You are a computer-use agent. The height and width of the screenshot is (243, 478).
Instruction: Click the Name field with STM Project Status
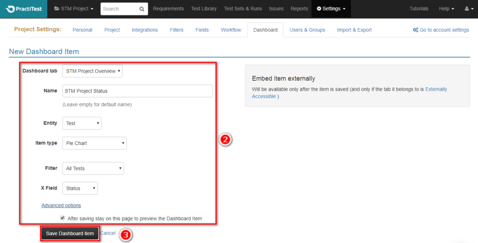138,91
